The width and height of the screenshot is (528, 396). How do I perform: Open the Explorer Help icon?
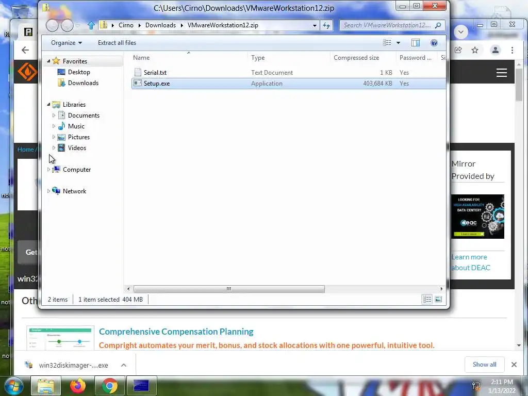(434, 43)
